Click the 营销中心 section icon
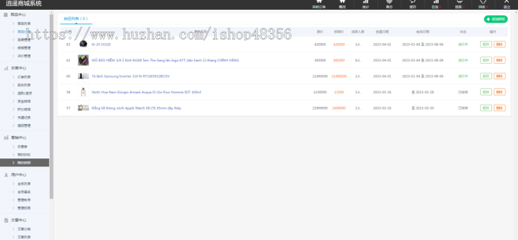 coord(6,137)
